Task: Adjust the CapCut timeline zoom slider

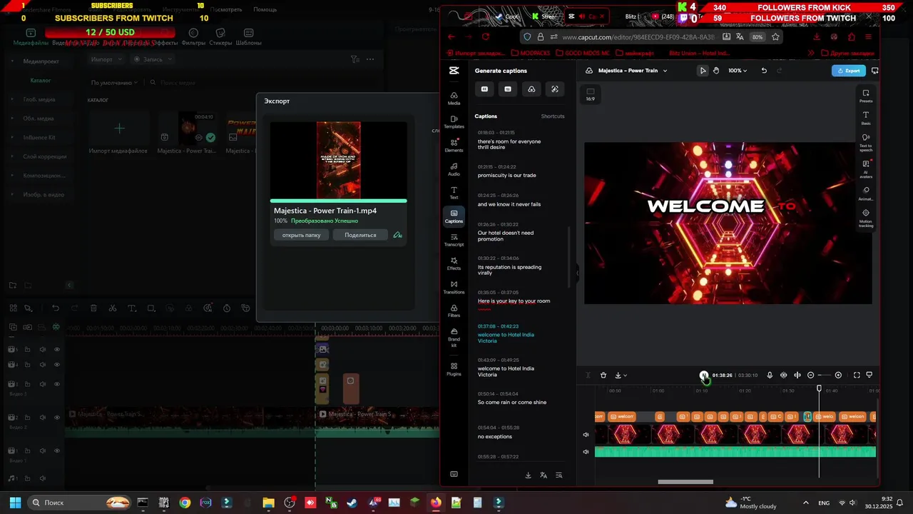Action: pyautogui.click(x=824, y=376)
